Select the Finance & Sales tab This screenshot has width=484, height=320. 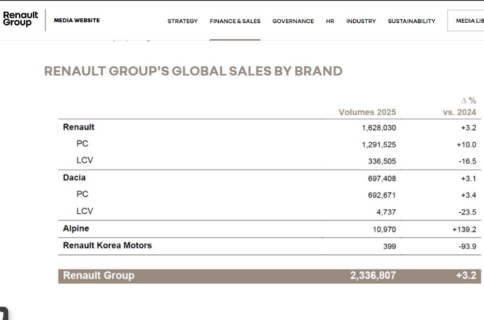click(235, 21)
